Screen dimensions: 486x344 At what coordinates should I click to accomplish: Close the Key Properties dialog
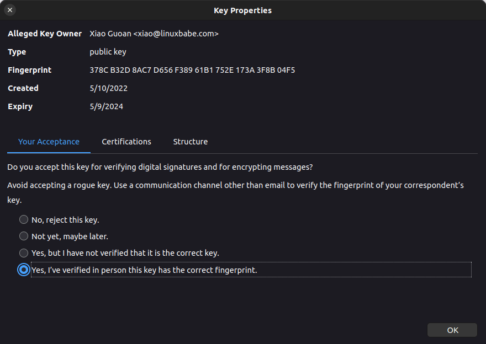[10, 10]
